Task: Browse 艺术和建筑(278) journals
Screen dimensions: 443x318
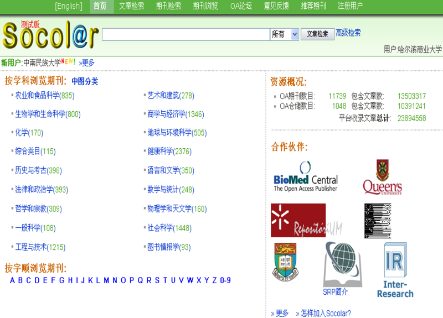Action: 171,96
